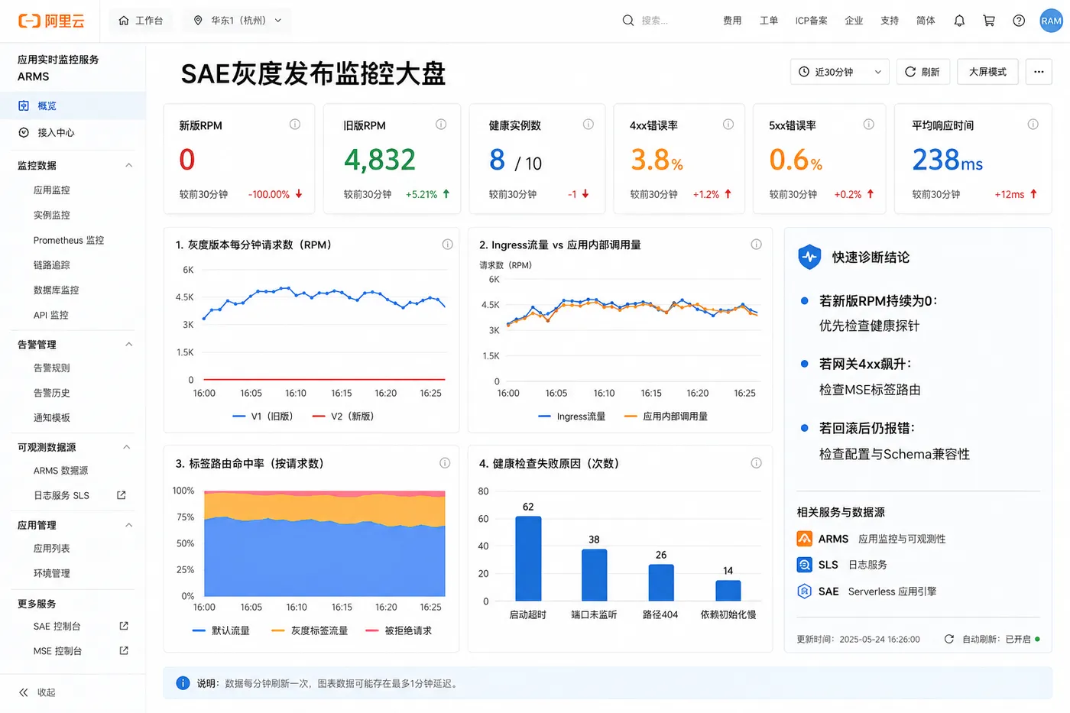Select 概览 in the sidebar
This screenshot has height=713, width=1070.
[x=73, y=105]
